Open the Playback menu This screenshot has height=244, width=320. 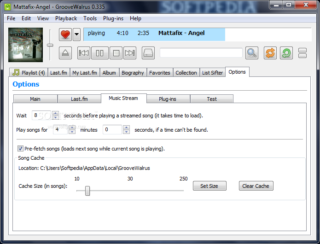pyautogui.click(x=66, y=18)
